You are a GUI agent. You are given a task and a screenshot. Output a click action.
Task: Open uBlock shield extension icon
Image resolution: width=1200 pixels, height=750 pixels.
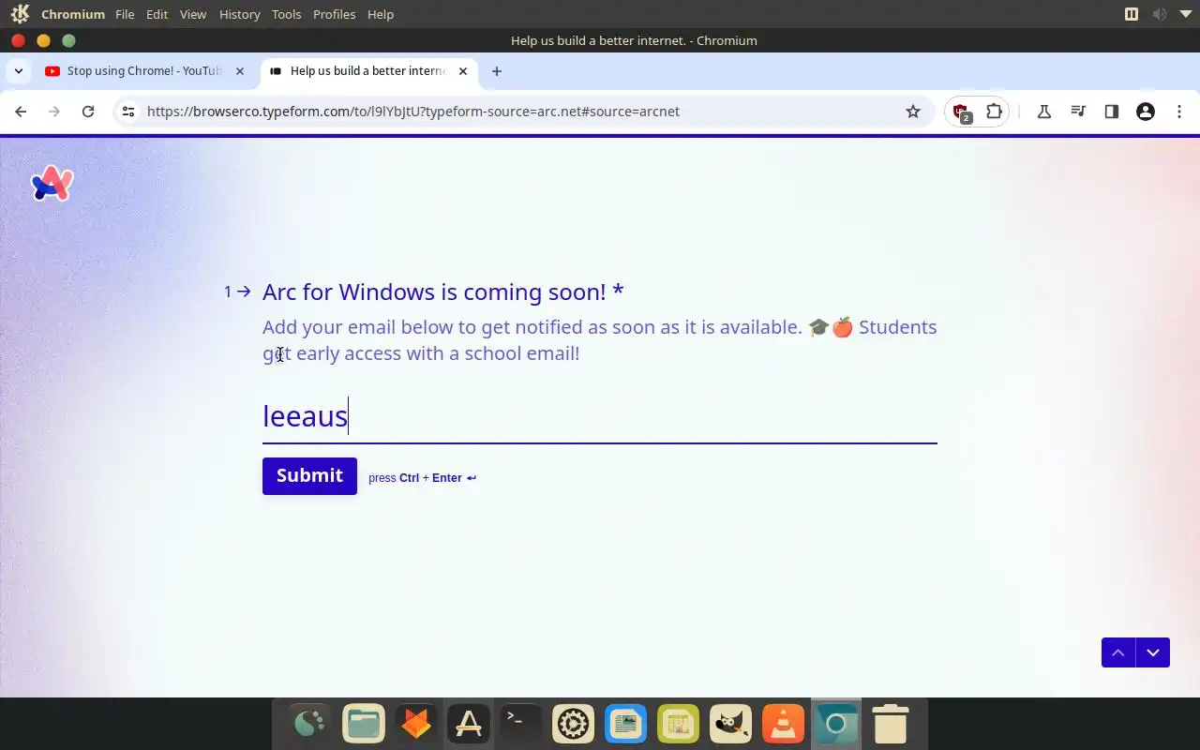961,112
